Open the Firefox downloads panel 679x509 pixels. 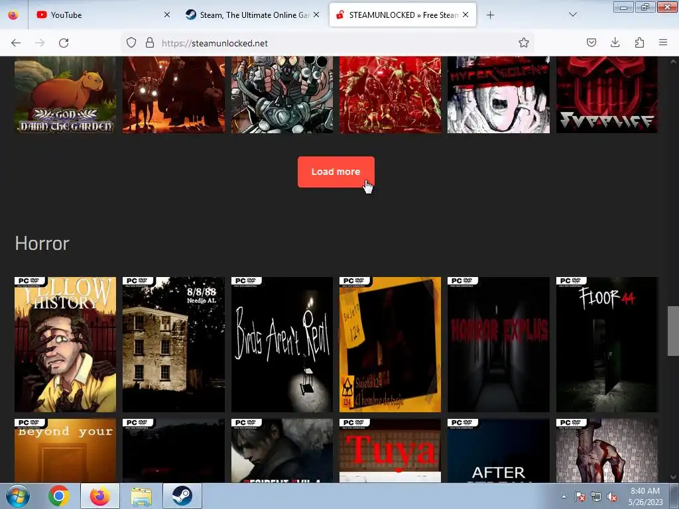[x=615, y=43]
